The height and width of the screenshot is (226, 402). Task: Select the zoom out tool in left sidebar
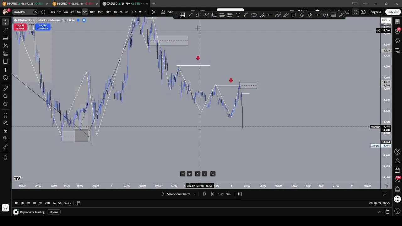(x=5, y=104)
